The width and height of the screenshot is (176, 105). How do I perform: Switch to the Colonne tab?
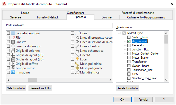(x=106, y=17)
